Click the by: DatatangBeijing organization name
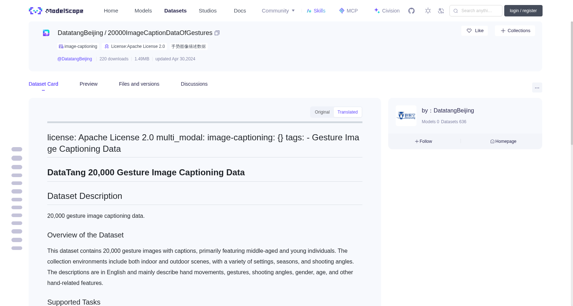Screen dimensions: 573x306 (448, 111)
